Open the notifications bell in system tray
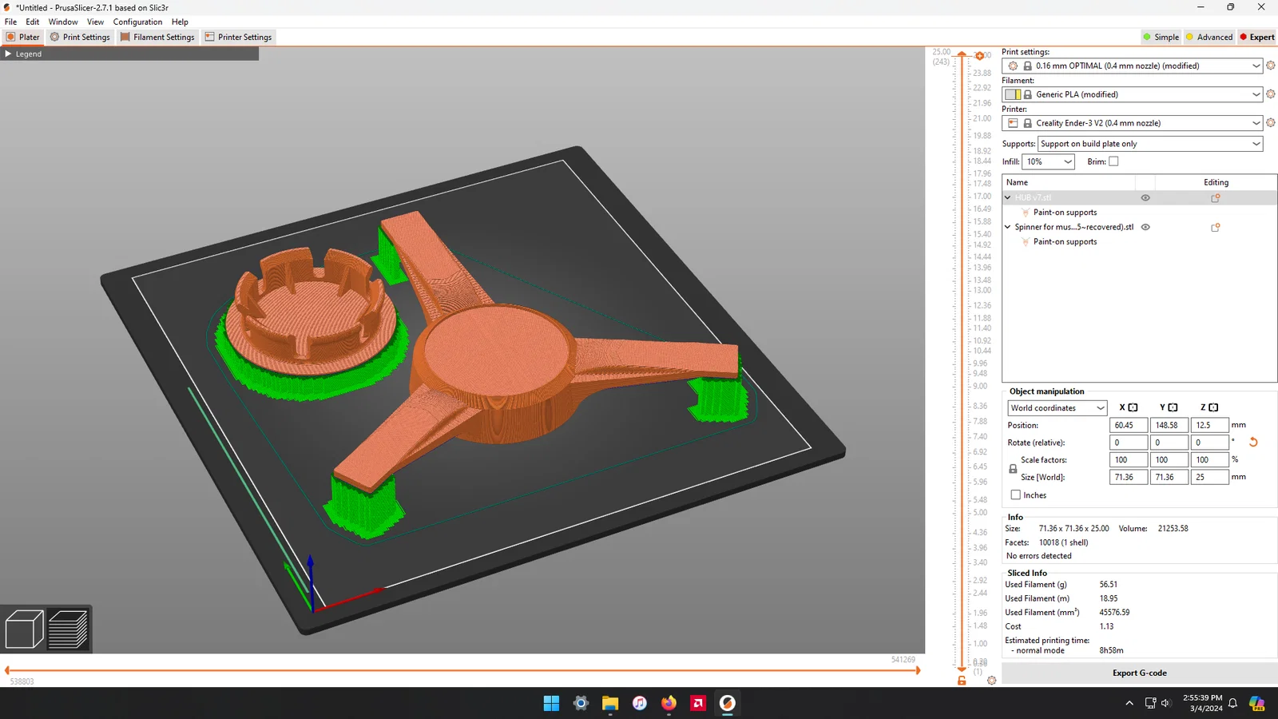Image resolution: width=1278 pixels, height=719 pixels. 1232,703
